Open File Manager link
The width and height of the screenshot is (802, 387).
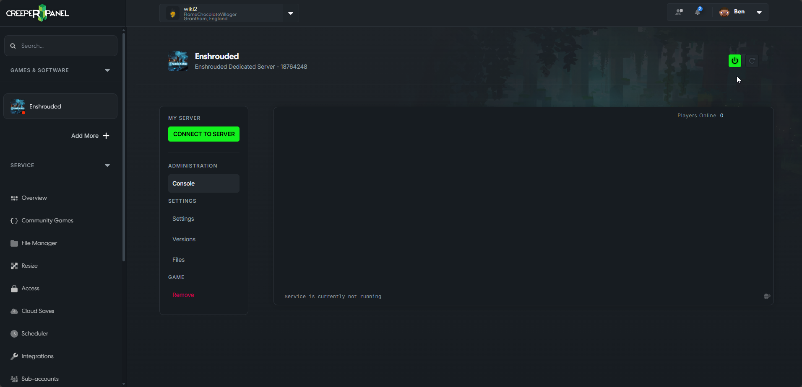[x=39, y=243]
